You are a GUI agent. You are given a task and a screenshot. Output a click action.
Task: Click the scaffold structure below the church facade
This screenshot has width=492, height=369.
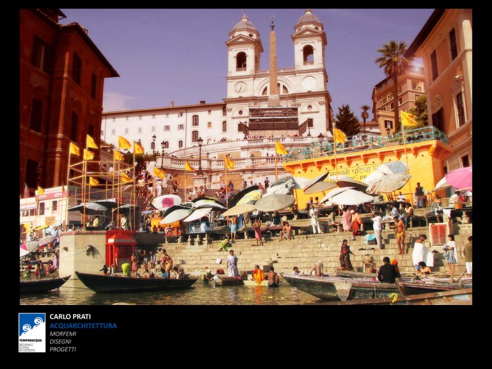click(273, 118)
